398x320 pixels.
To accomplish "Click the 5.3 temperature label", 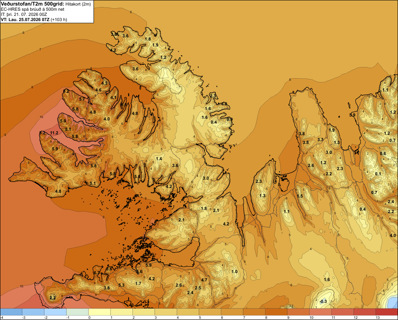I will [121, 285].
